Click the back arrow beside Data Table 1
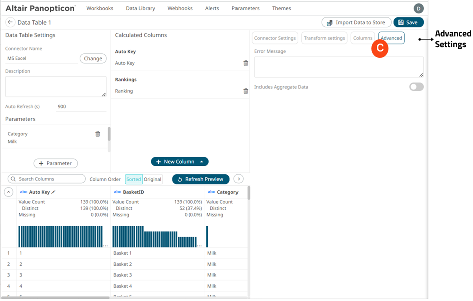The width and height of the screenshot is (473, 301). click(x=10, y=22)
